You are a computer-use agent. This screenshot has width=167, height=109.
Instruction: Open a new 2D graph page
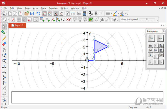[x=10, y=14]
